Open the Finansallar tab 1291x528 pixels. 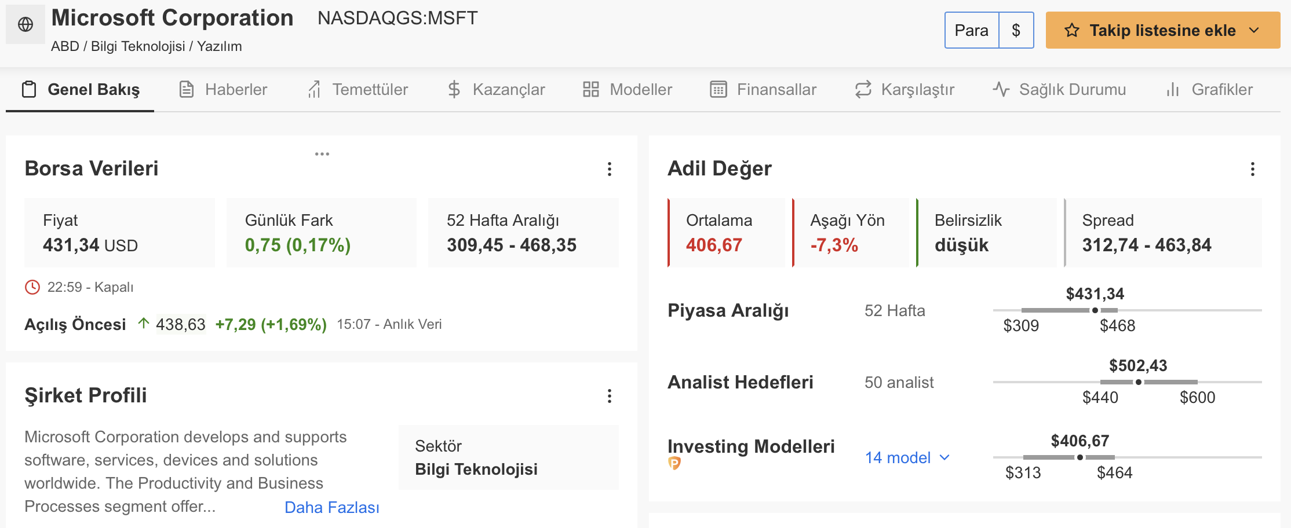(x=763, y=89)
